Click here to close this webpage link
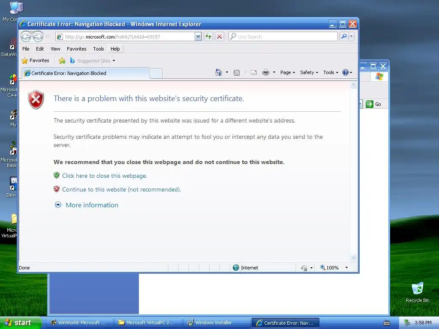The width and height of the screenshot is (439, 329). tap(105, 176)
